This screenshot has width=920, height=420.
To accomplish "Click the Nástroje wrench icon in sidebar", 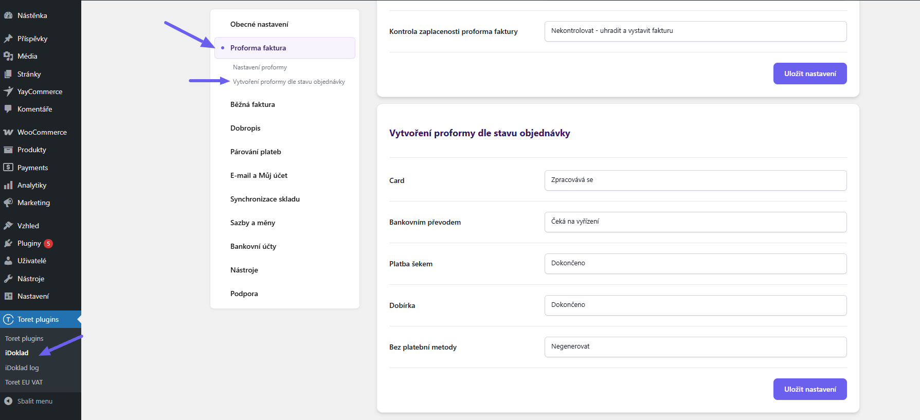I will 8,279.
